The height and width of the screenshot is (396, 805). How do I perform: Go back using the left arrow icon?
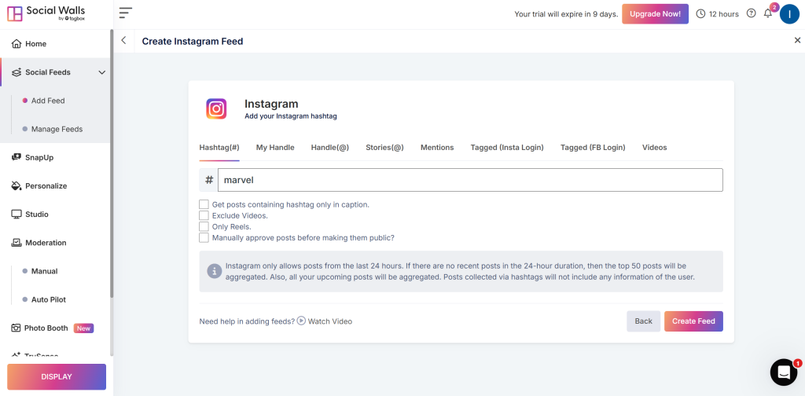(x=123, y=41)
